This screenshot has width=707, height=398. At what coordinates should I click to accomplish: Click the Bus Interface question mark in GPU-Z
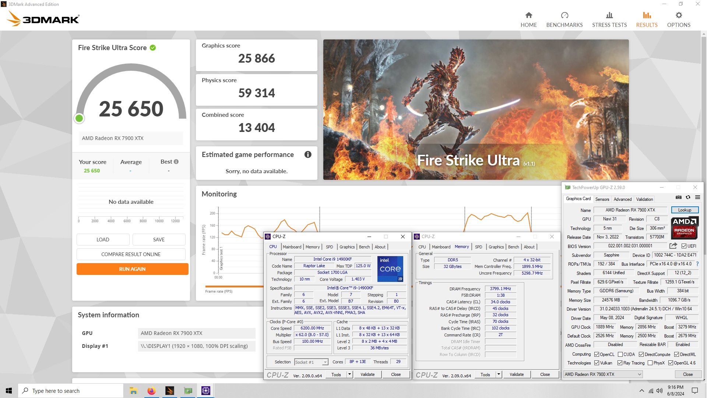[697, 264]
